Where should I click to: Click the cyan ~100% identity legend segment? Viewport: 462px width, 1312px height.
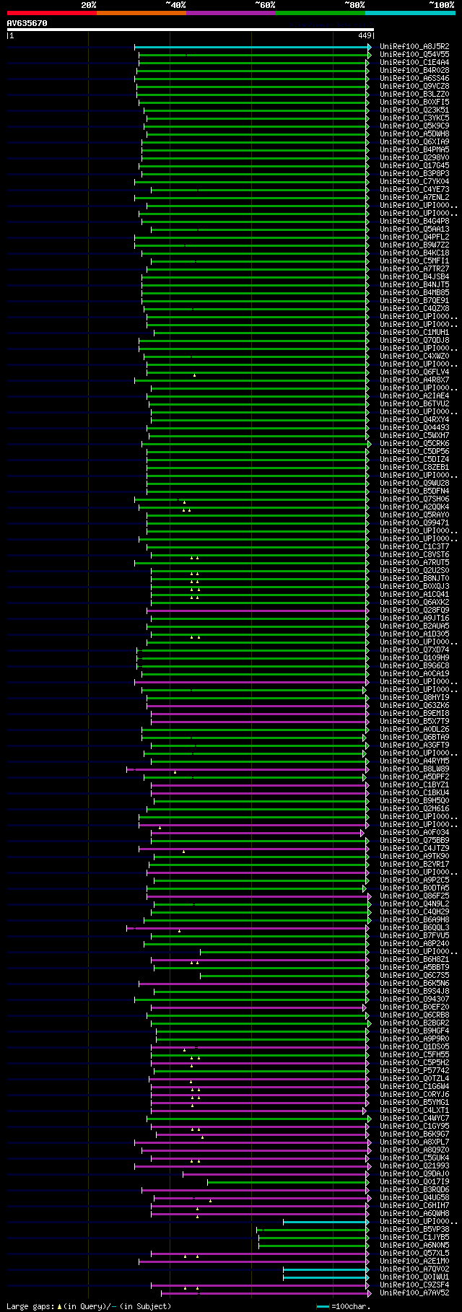coord(410,13)
